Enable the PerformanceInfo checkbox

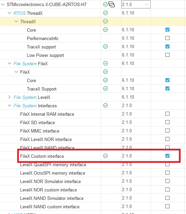click(x=167, y=38)
